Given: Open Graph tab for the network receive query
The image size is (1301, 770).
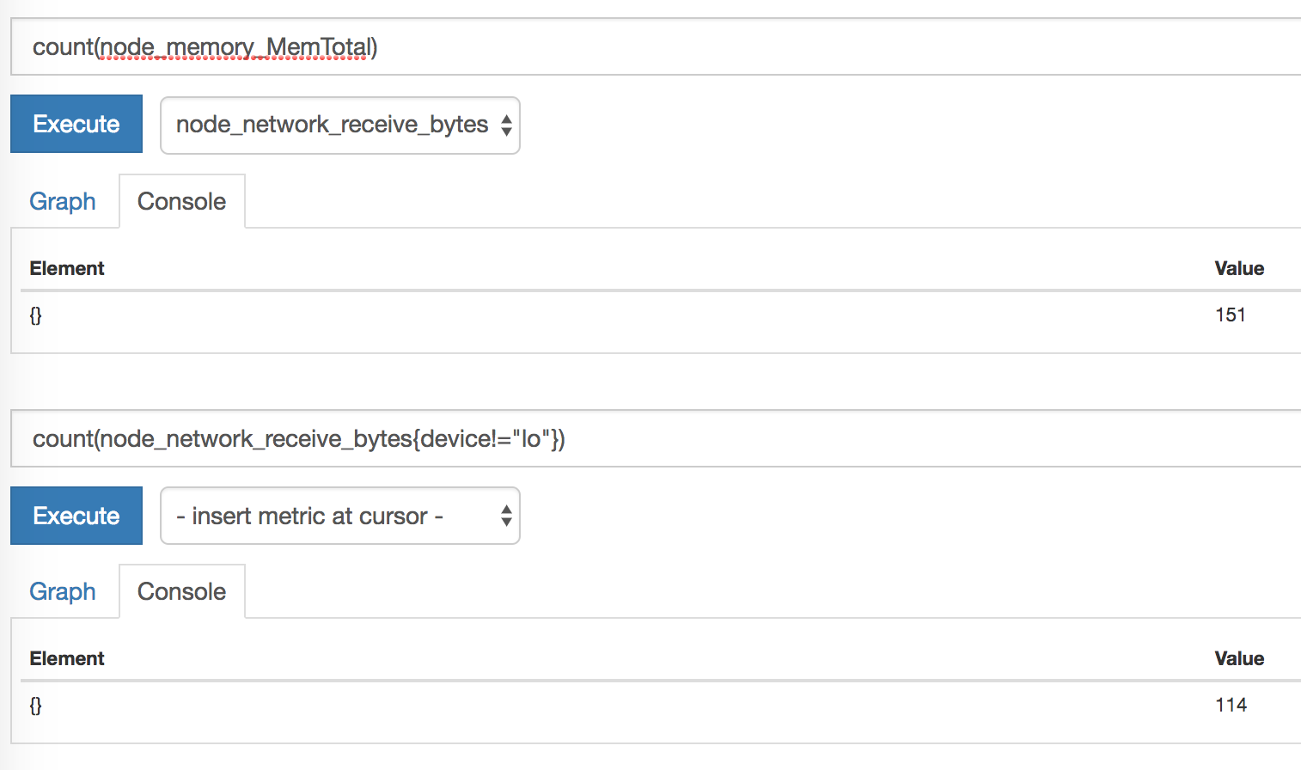Looking at the screenshot, I should pyautogui.click(x=63, y=591).
